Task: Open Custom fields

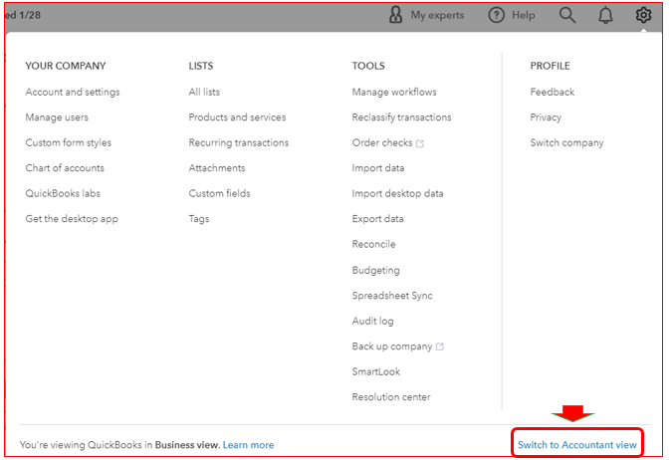Action: point(219,193)
